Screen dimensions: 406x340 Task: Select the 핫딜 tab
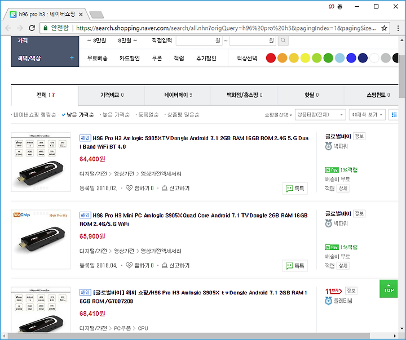(x=311, y=95)
